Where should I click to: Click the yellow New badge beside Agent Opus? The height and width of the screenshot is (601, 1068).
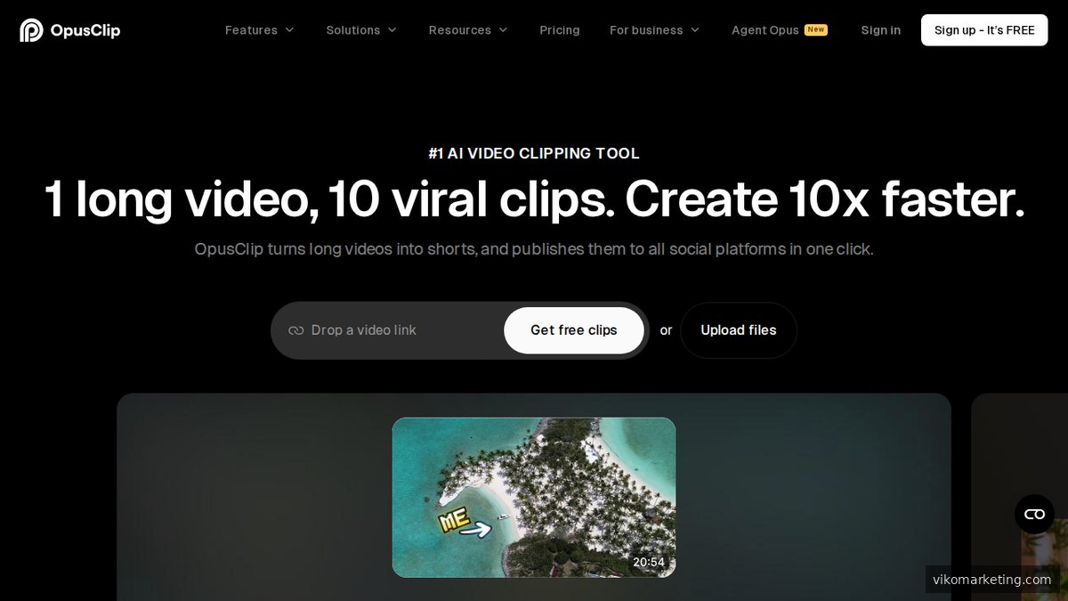815,29
